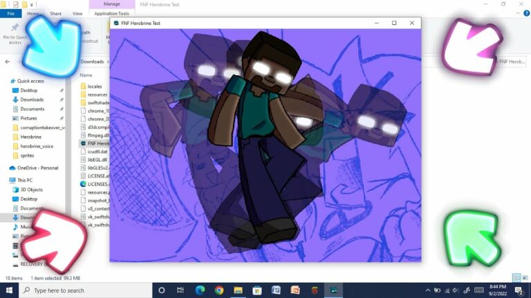This screenshot has width=531, height=298.
Task: Open the Windows Ink pen tray icon
Action: [x=467, y=290]
